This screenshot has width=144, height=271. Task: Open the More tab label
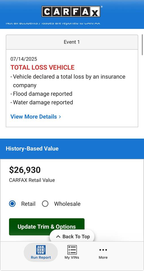point(103,257)
